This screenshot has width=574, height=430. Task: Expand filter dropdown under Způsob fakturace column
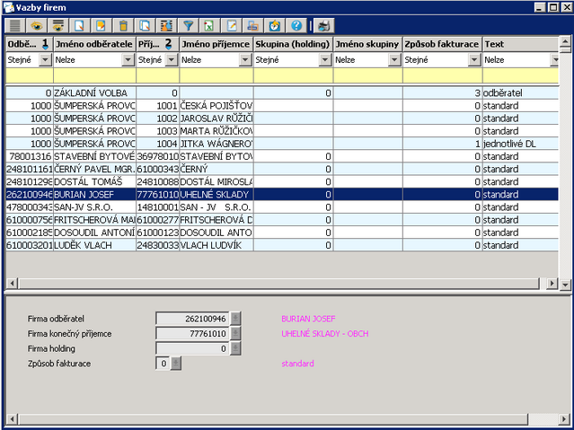(x=472, y=60)
